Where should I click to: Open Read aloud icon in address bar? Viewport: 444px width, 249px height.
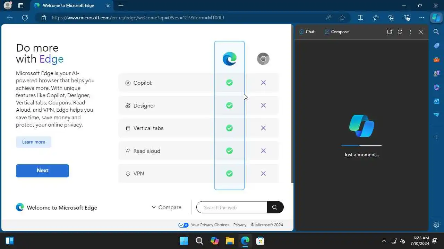328,18
